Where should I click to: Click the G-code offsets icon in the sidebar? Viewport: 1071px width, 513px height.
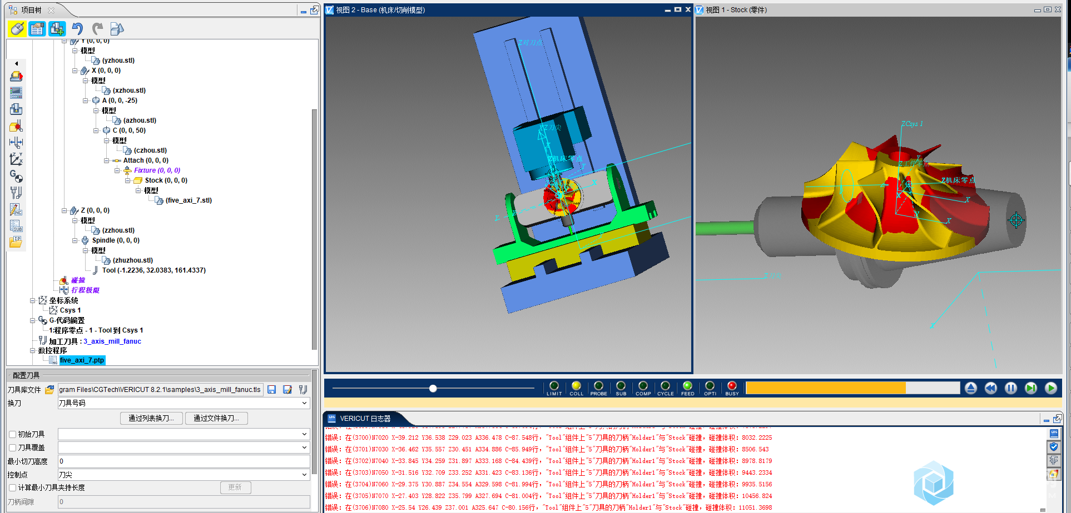(16, 176)
